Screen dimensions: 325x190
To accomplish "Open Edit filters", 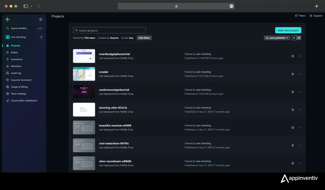I will [144, 38].
